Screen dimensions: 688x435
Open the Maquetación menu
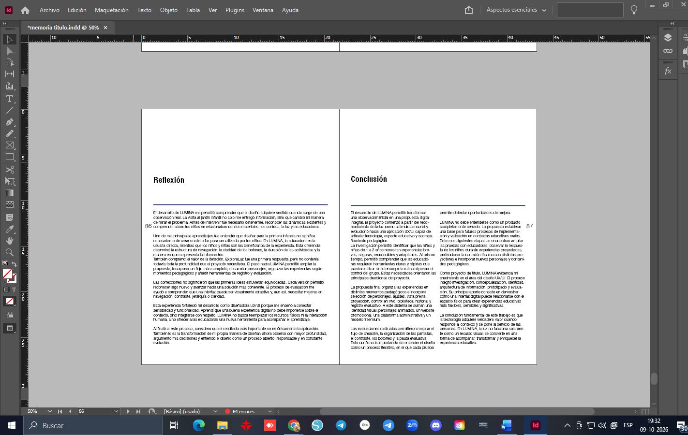[x=112, y=10]
